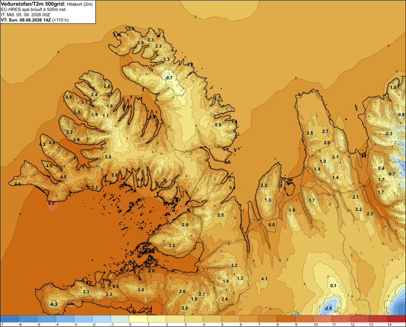Click the legend scale number 14
406x327 pixels.
(x=389, y=325)
